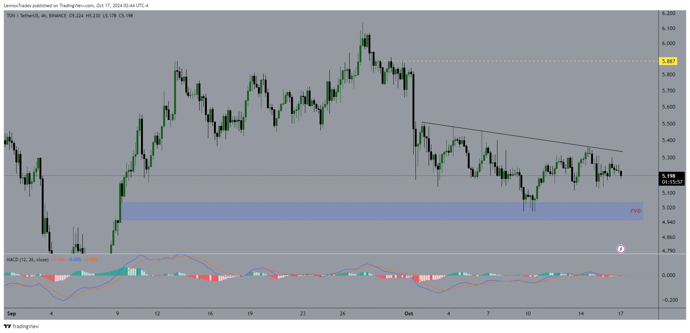The width and height of the screenshot is (690, 333).
Task: Click the 6.200 price axis label
Action: (668, 13)
